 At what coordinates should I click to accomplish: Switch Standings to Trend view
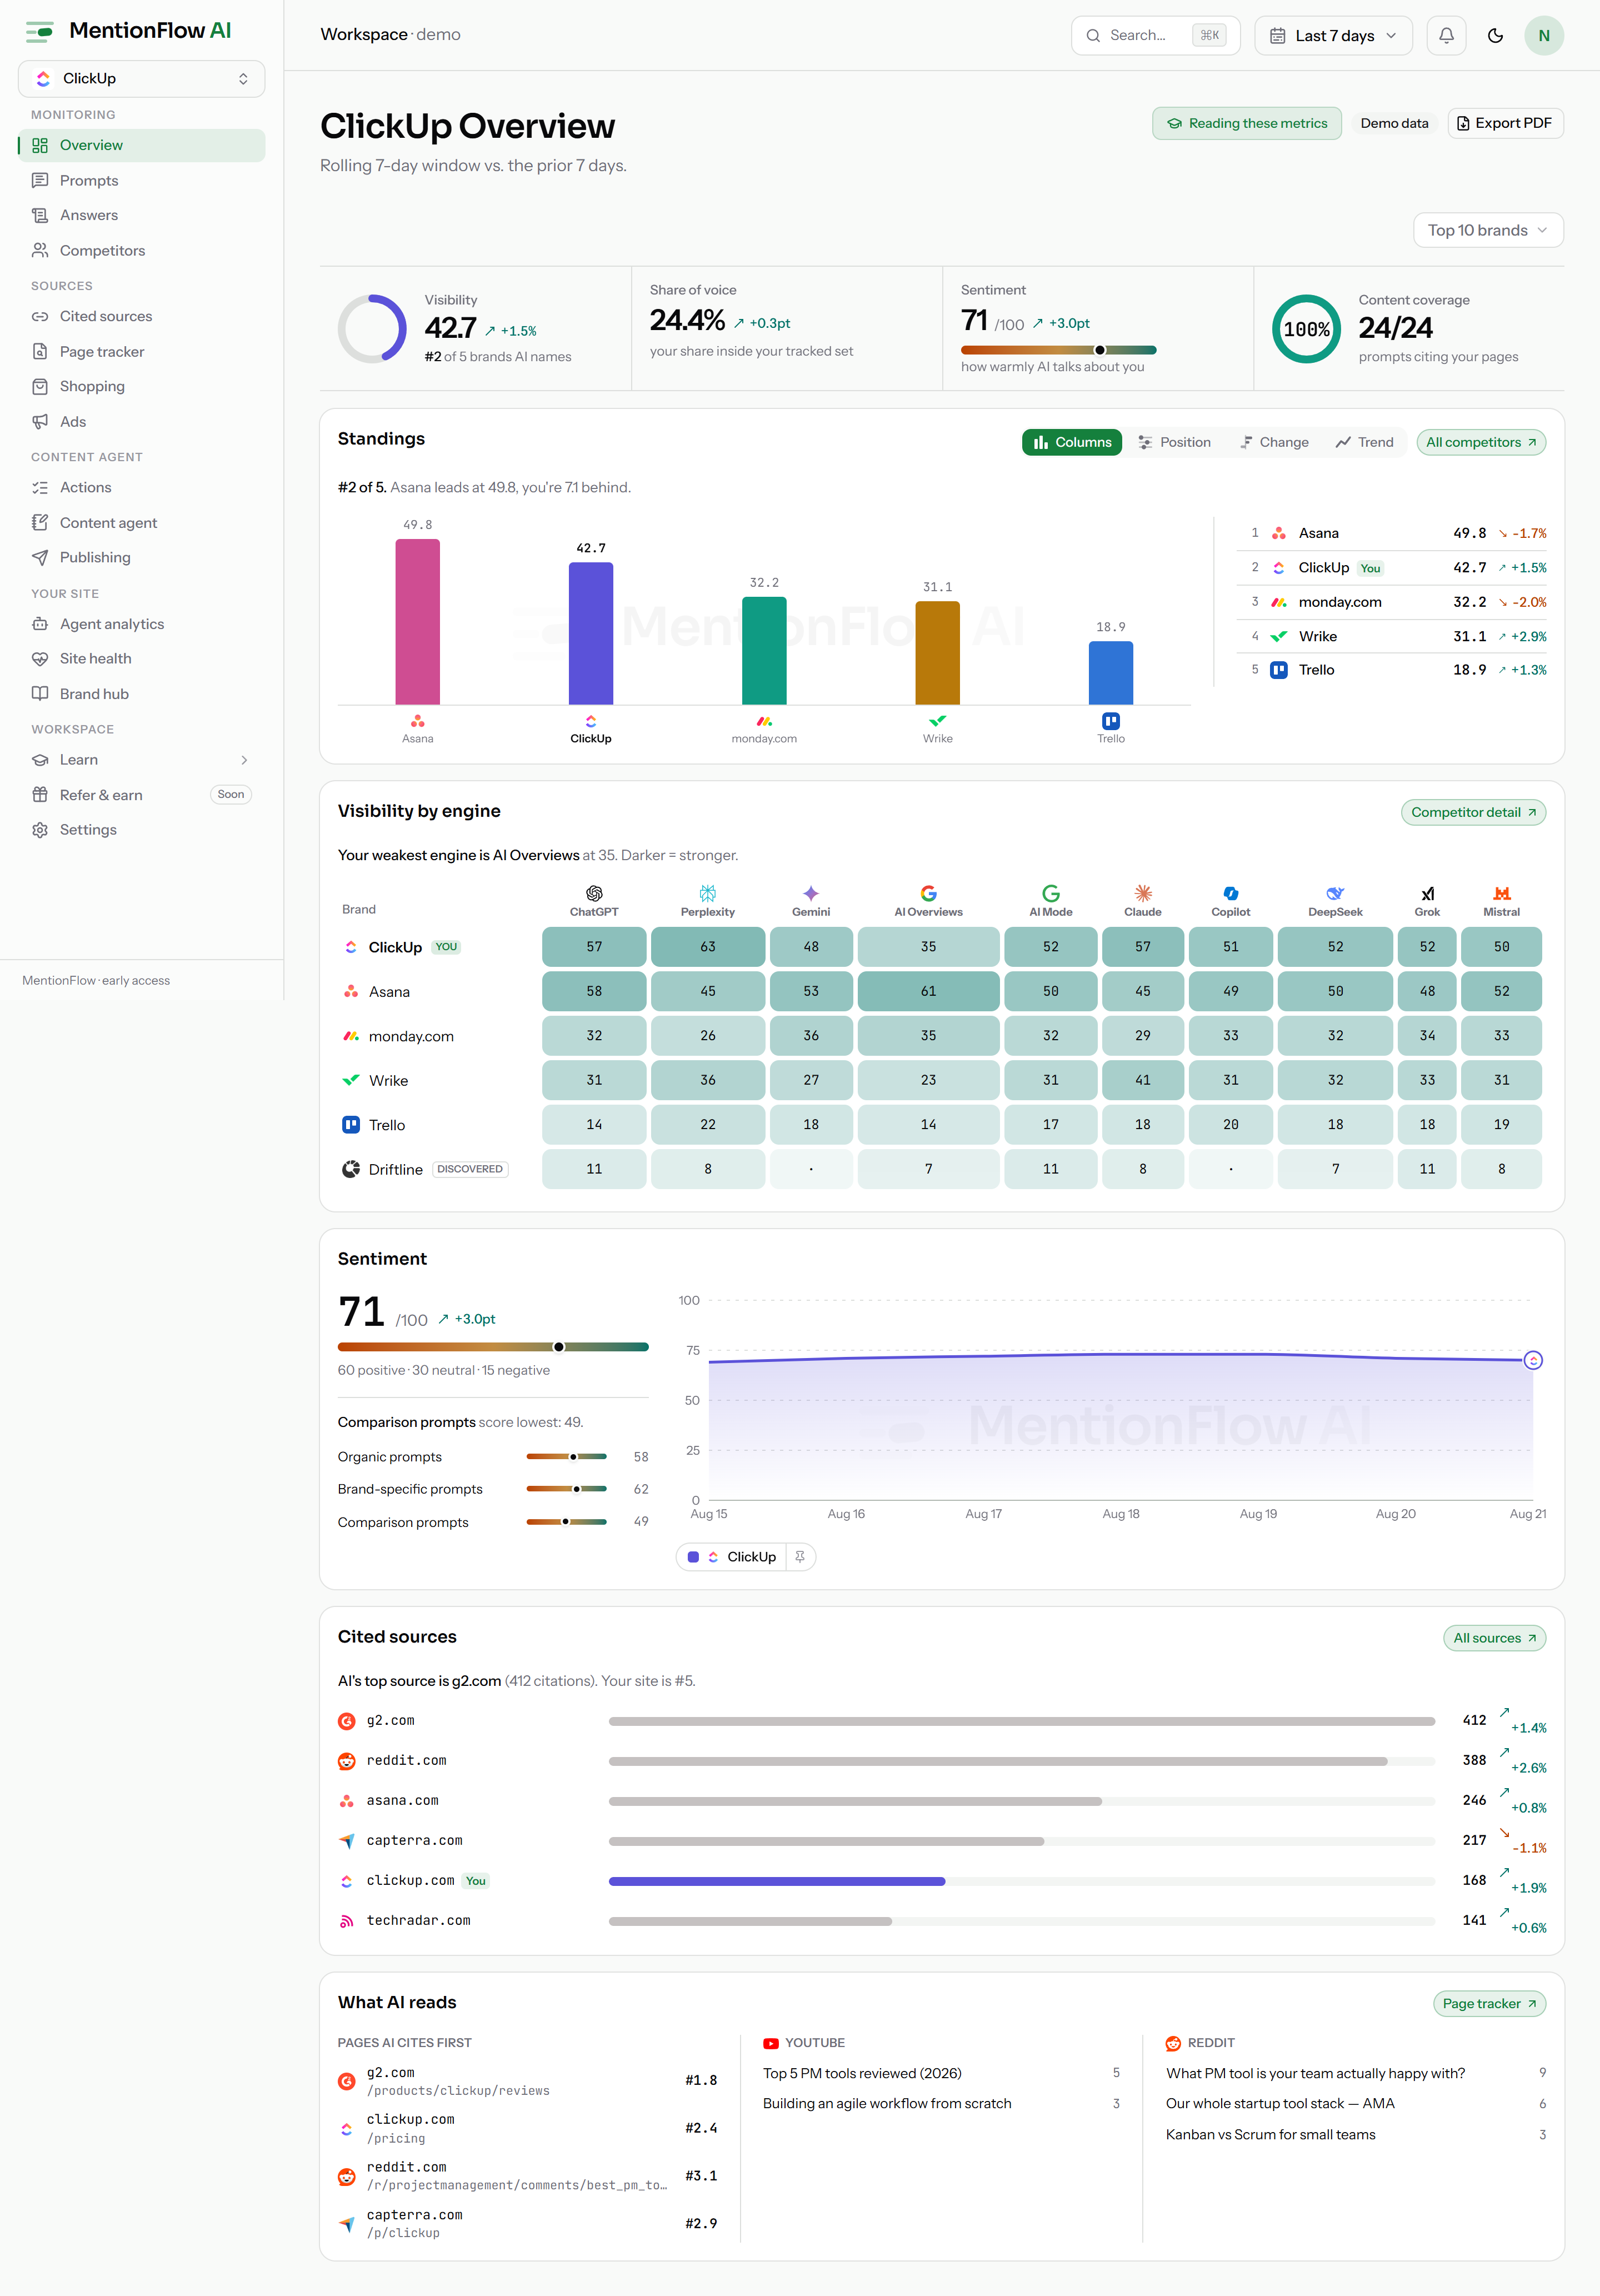1364,442
